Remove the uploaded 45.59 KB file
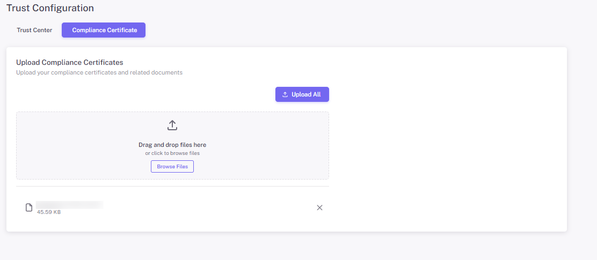Image resolution: width=597 pixels, height=260 pixels. pos(319,207)
